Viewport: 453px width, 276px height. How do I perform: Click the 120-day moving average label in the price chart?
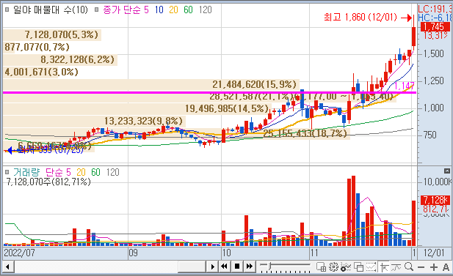(205, 10)
